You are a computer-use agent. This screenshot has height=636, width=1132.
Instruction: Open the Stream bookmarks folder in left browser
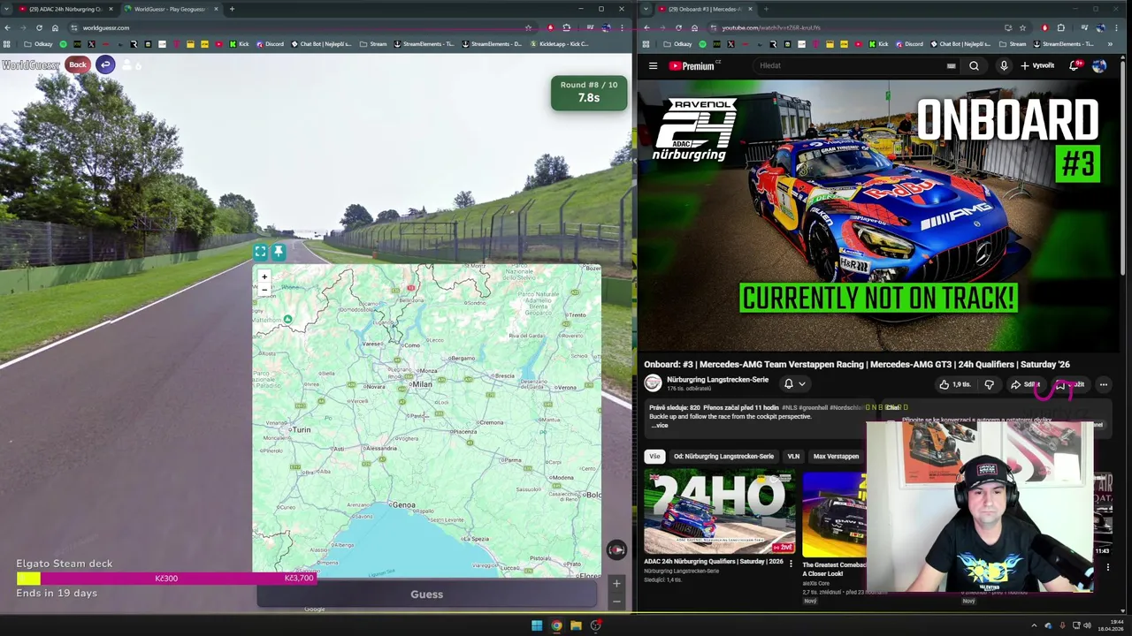[x=372, y=44]
